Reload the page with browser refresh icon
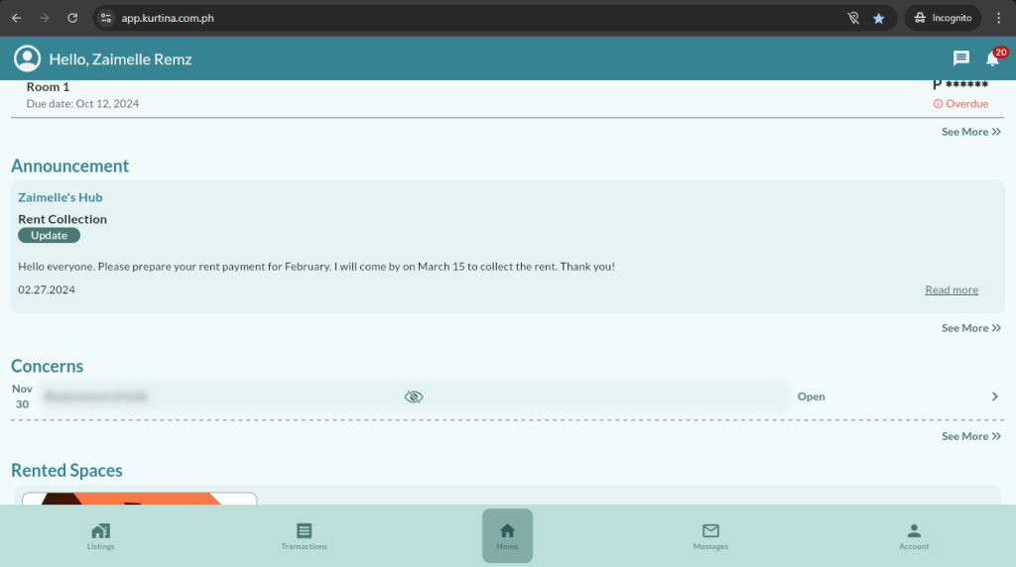The width and height of the screenshot is (1016, 567). click(x=71, y=18)
